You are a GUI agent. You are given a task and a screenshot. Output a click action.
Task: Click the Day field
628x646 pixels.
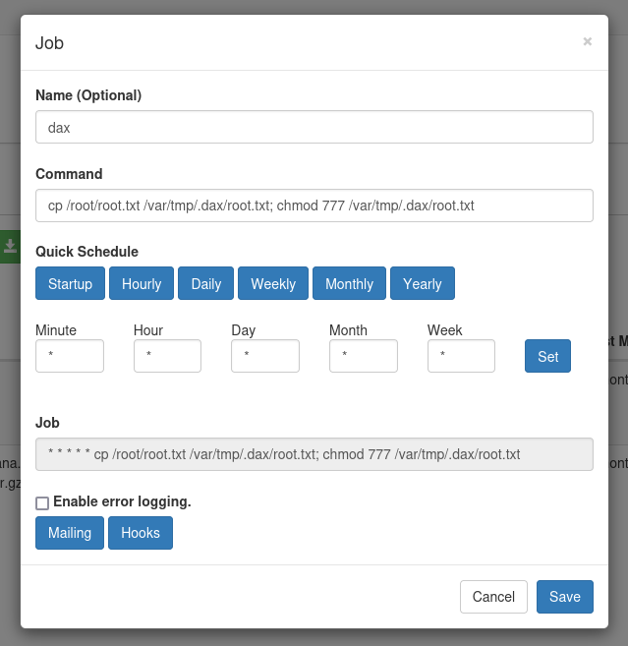(x=265, y=356)
